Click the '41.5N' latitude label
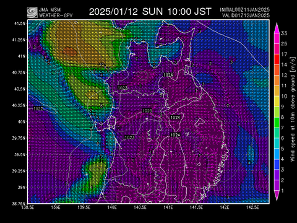The image size is (297, 223). 20,24
